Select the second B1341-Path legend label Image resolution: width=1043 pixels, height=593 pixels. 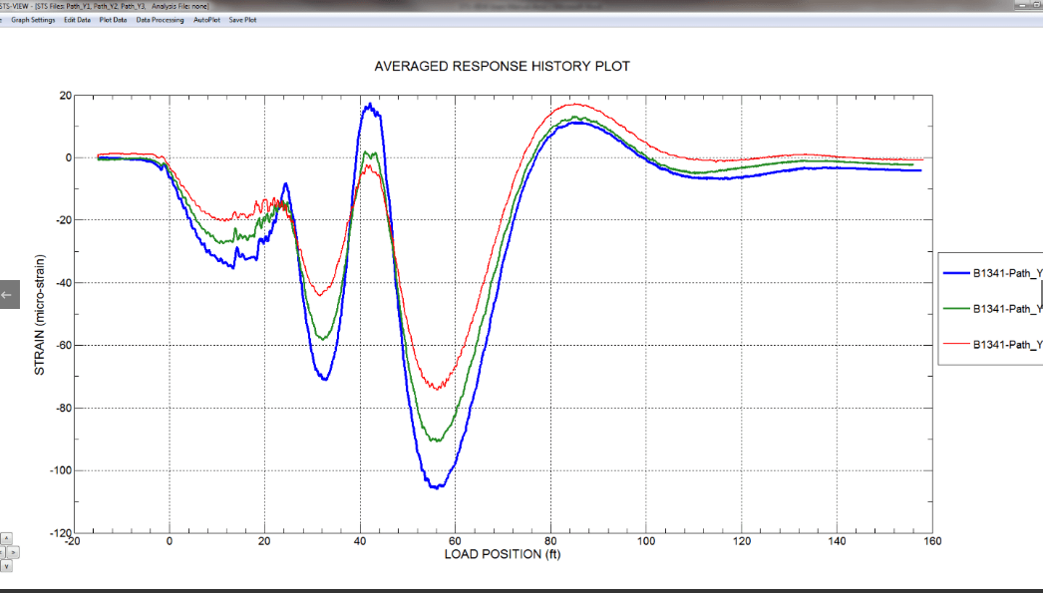click(x=1007, y=308)
